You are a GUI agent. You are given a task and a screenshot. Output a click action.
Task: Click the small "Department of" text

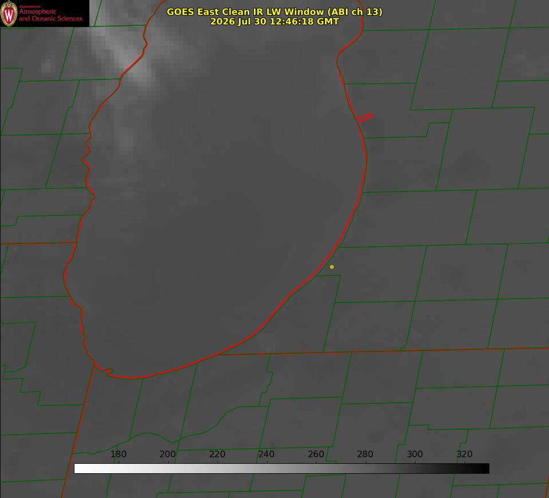[30, 7]
